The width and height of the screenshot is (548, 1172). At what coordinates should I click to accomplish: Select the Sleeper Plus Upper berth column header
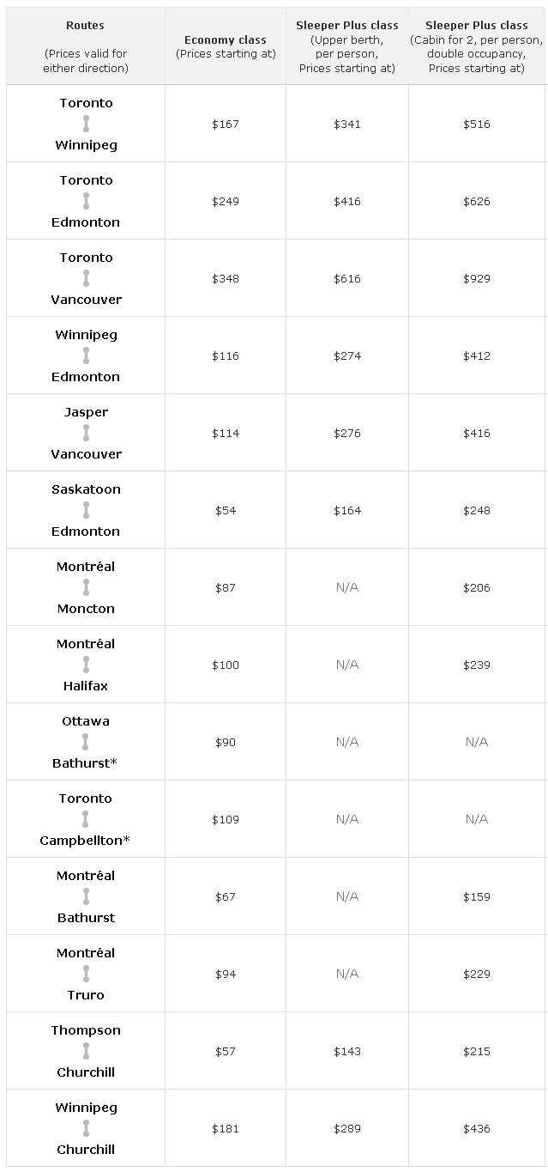coord(347,47)
